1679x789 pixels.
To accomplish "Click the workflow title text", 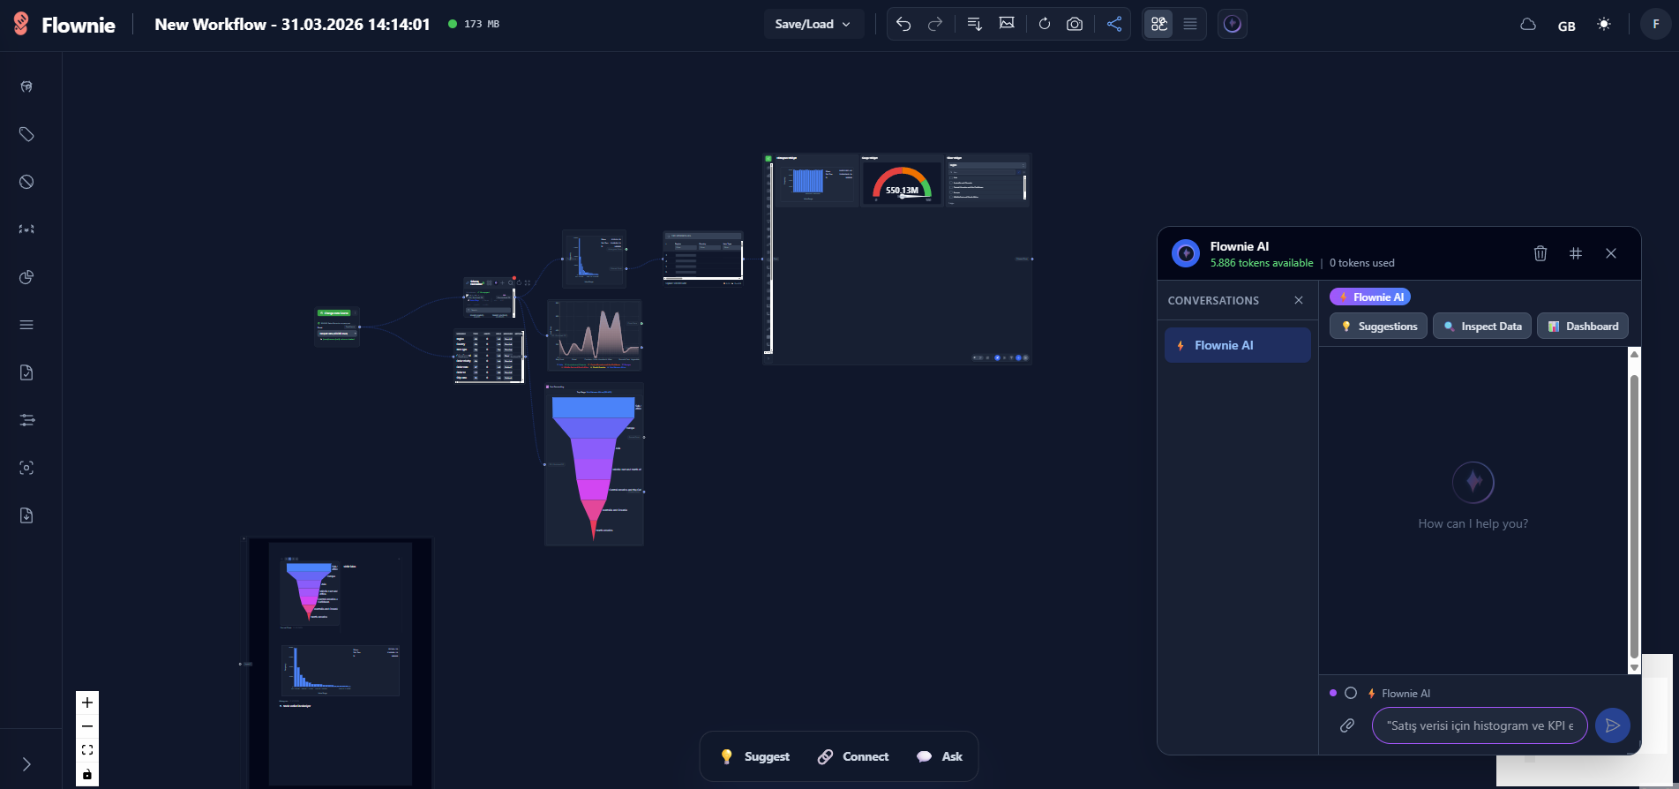I will (x=292, y=25).
